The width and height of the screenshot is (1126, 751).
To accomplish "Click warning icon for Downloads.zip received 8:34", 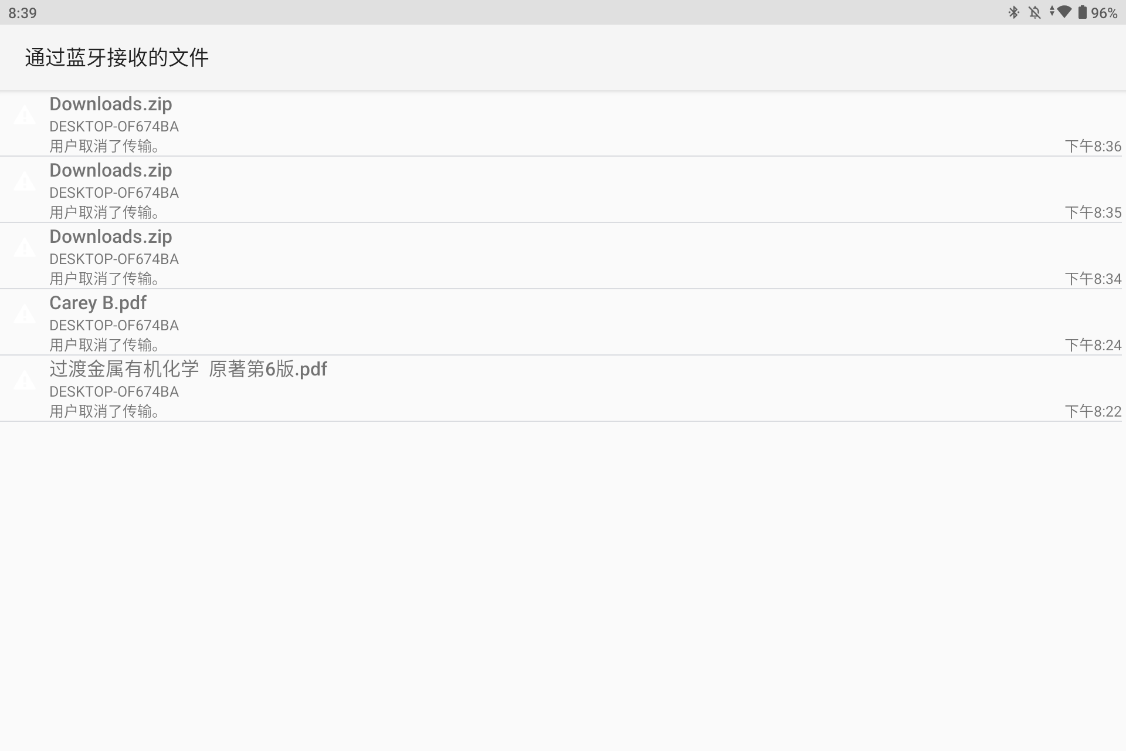I will pos(25,248).
